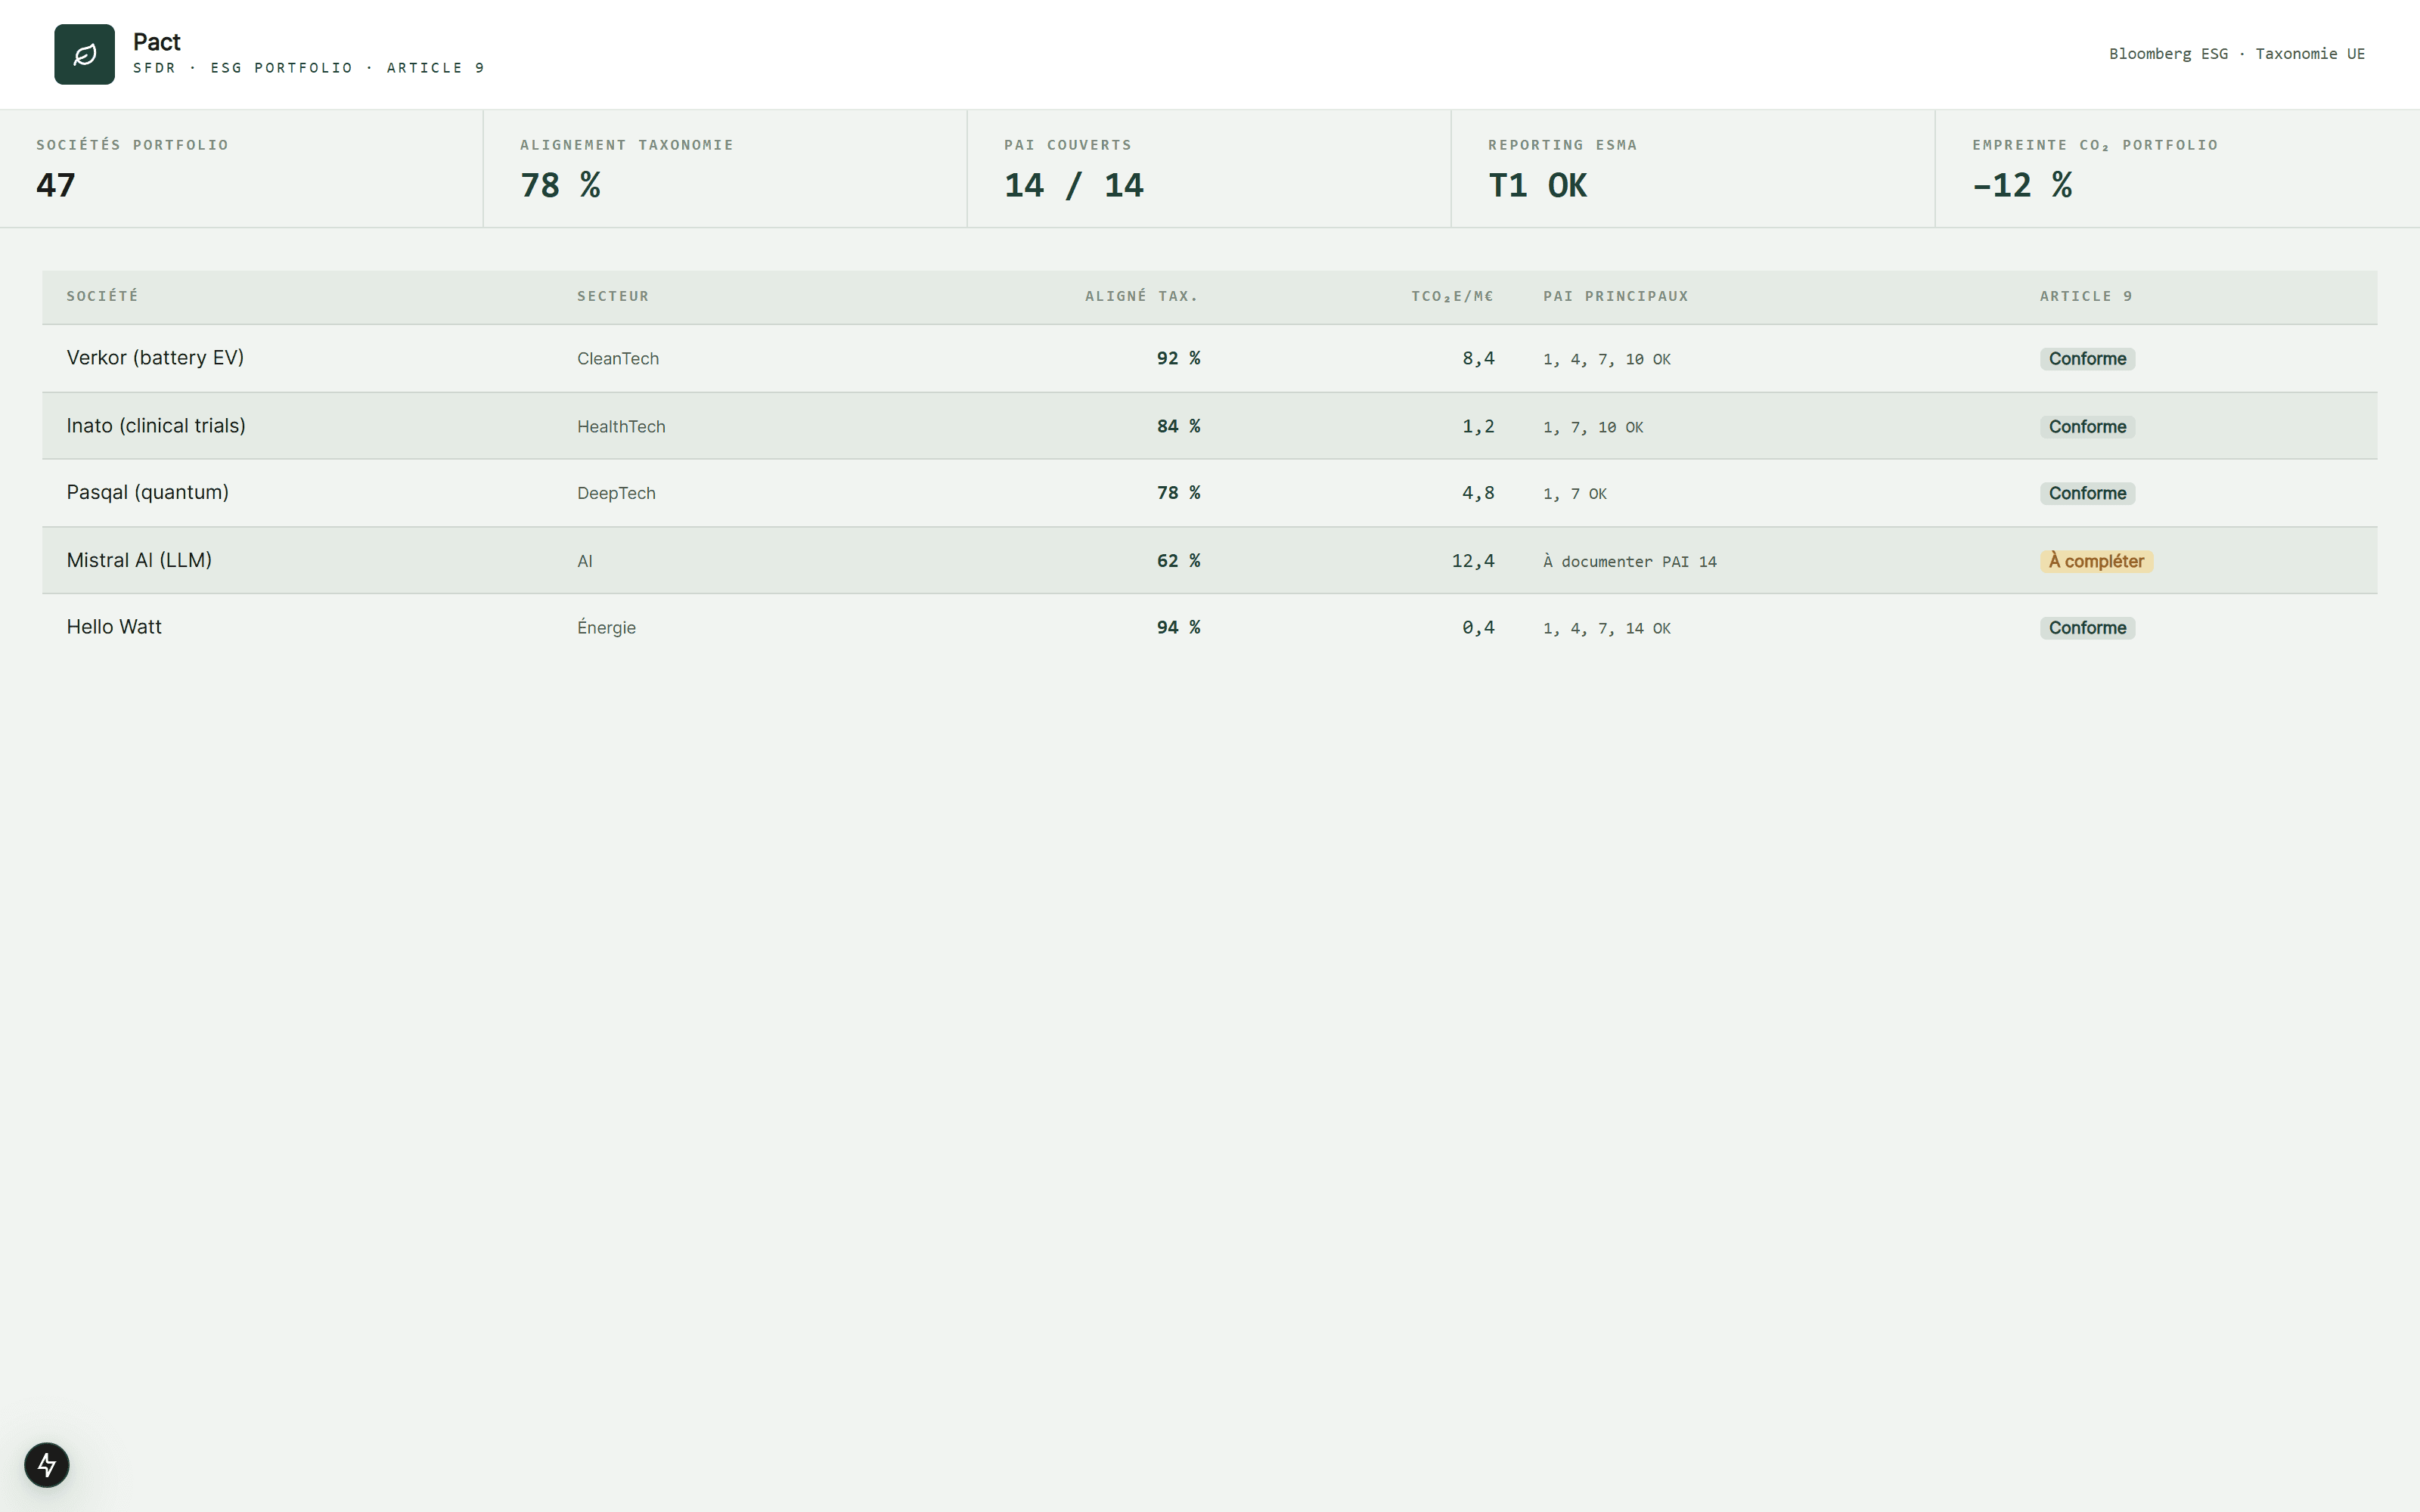This screenshot has height=1512, width=2420.
Task: Click the 8,4 emissions value for Verkor
Action: pyautogui.click(x=1478, y=358)
